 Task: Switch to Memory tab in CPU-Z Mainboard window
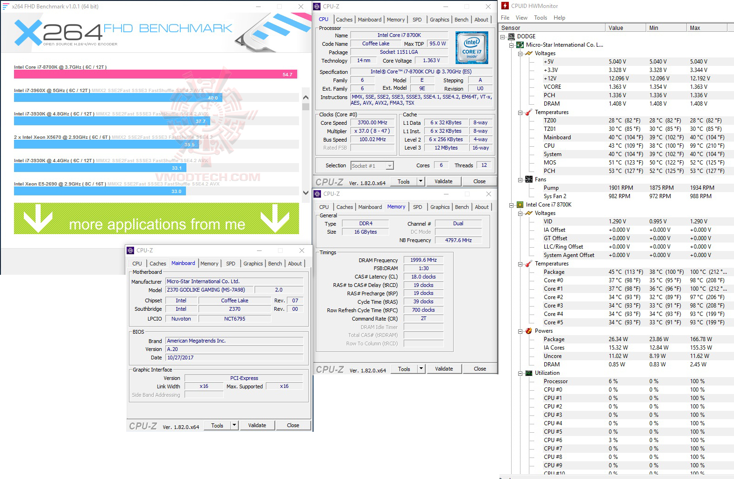click(x=209, y=264)
